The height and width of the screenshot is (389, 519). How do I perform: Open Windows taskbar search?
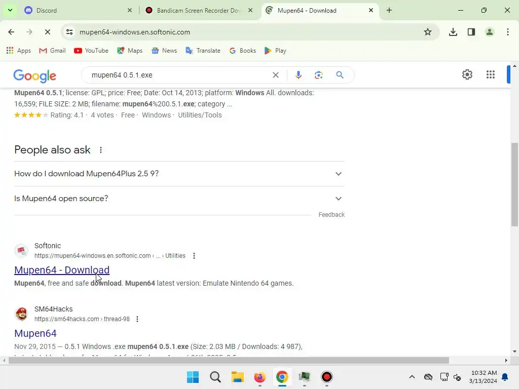click(215, 377)
